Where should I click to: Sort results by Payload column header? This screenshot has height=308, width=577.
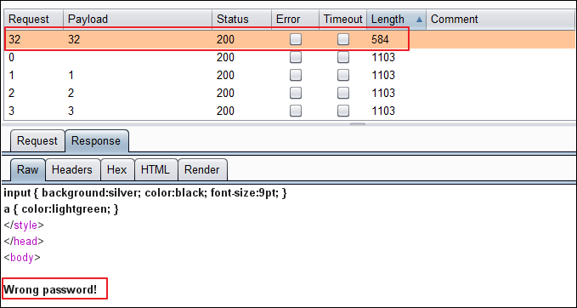[138, 20]
